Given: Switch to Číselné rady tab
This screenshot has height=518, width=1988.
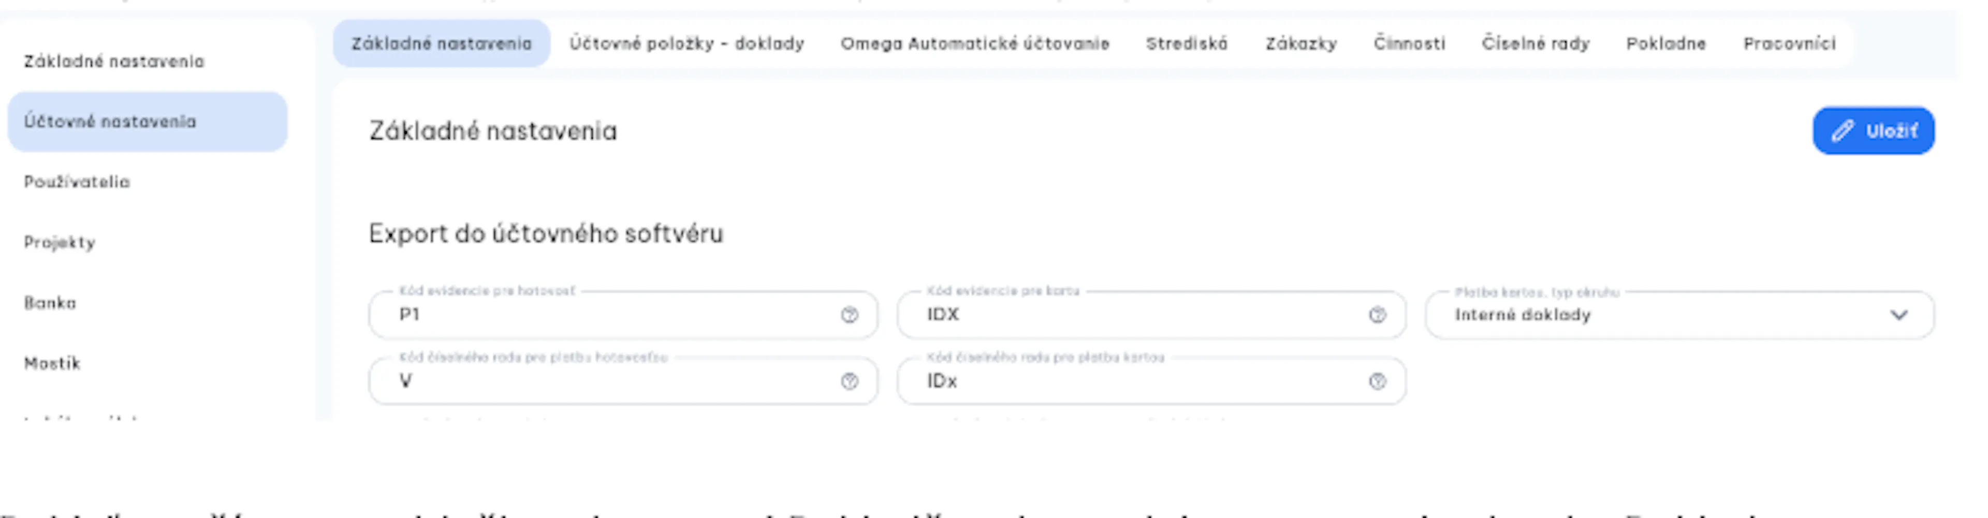Looking at the screenshot, I should [x=1536, y=43].
